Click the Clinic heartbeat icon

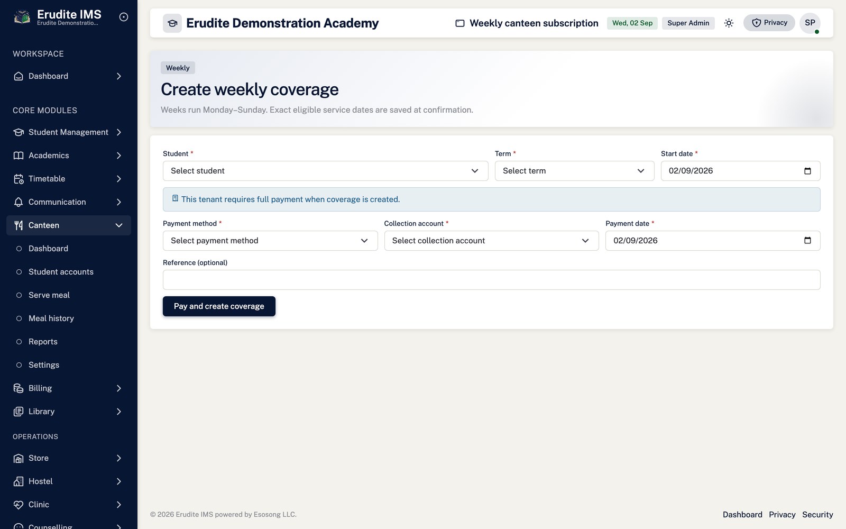point(19,505)
